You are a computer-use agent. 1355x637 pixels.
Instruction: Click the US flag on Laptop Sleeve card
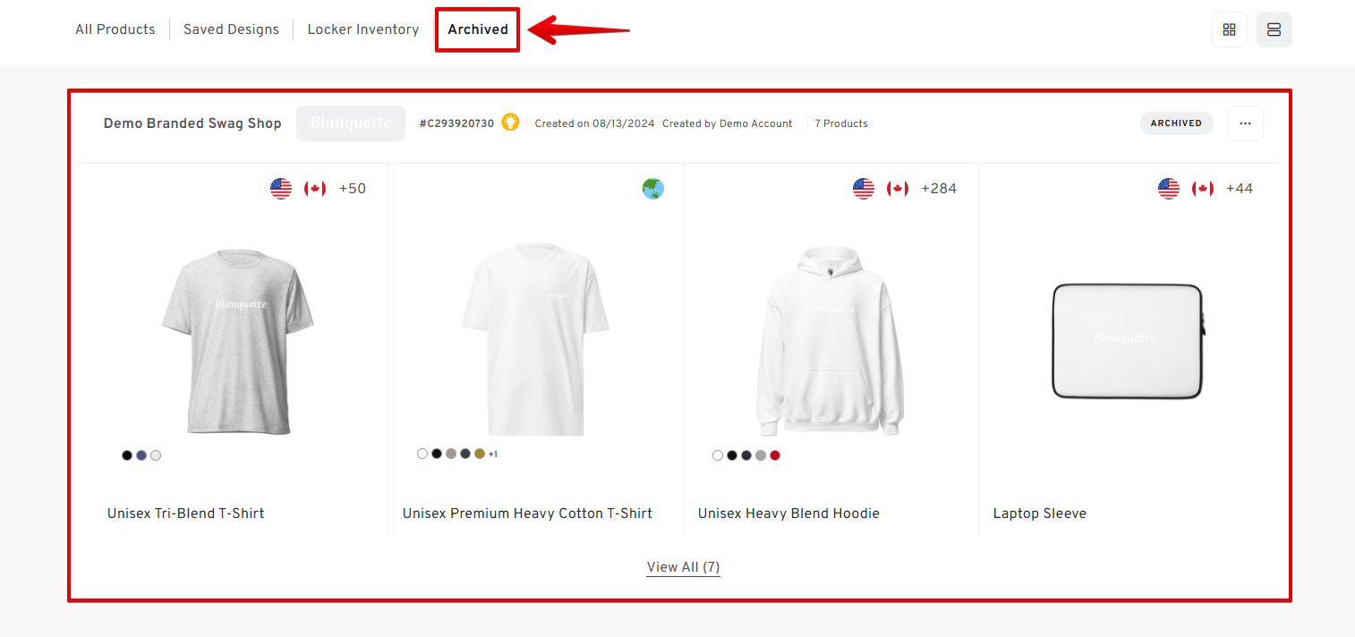[x=1169, y=189]
